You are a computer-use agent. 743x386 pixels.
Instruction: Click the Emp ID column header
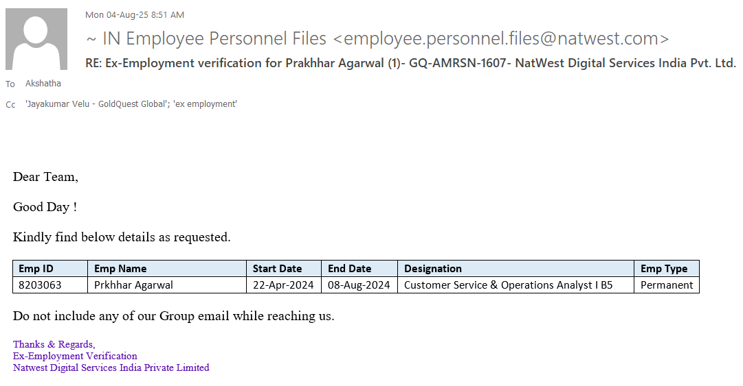(x=36, y=269)
